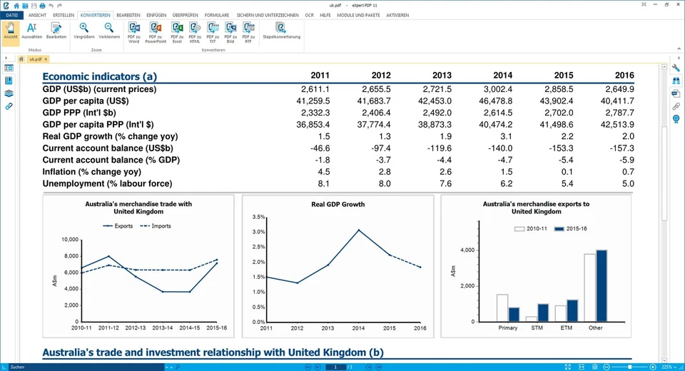Switch to Auswählen text selection mode
The image size is (685, 371).
coord(32,31)
